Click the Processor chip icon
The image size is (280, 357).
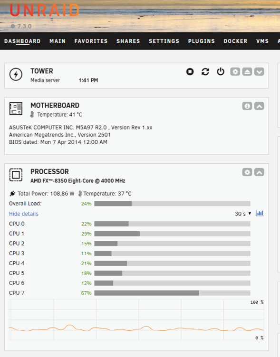point(16,175)
